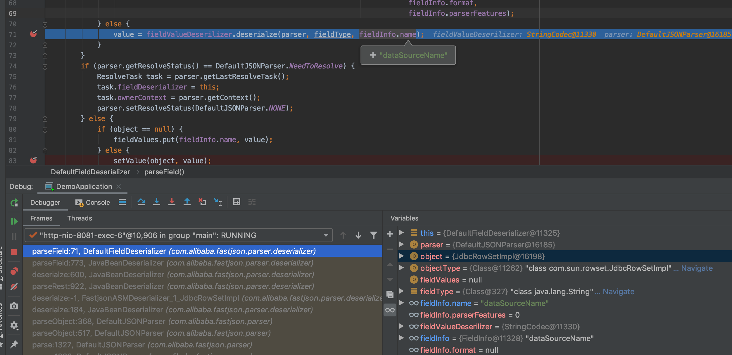Click Navigate link for objectType

(x=697, y=268)
